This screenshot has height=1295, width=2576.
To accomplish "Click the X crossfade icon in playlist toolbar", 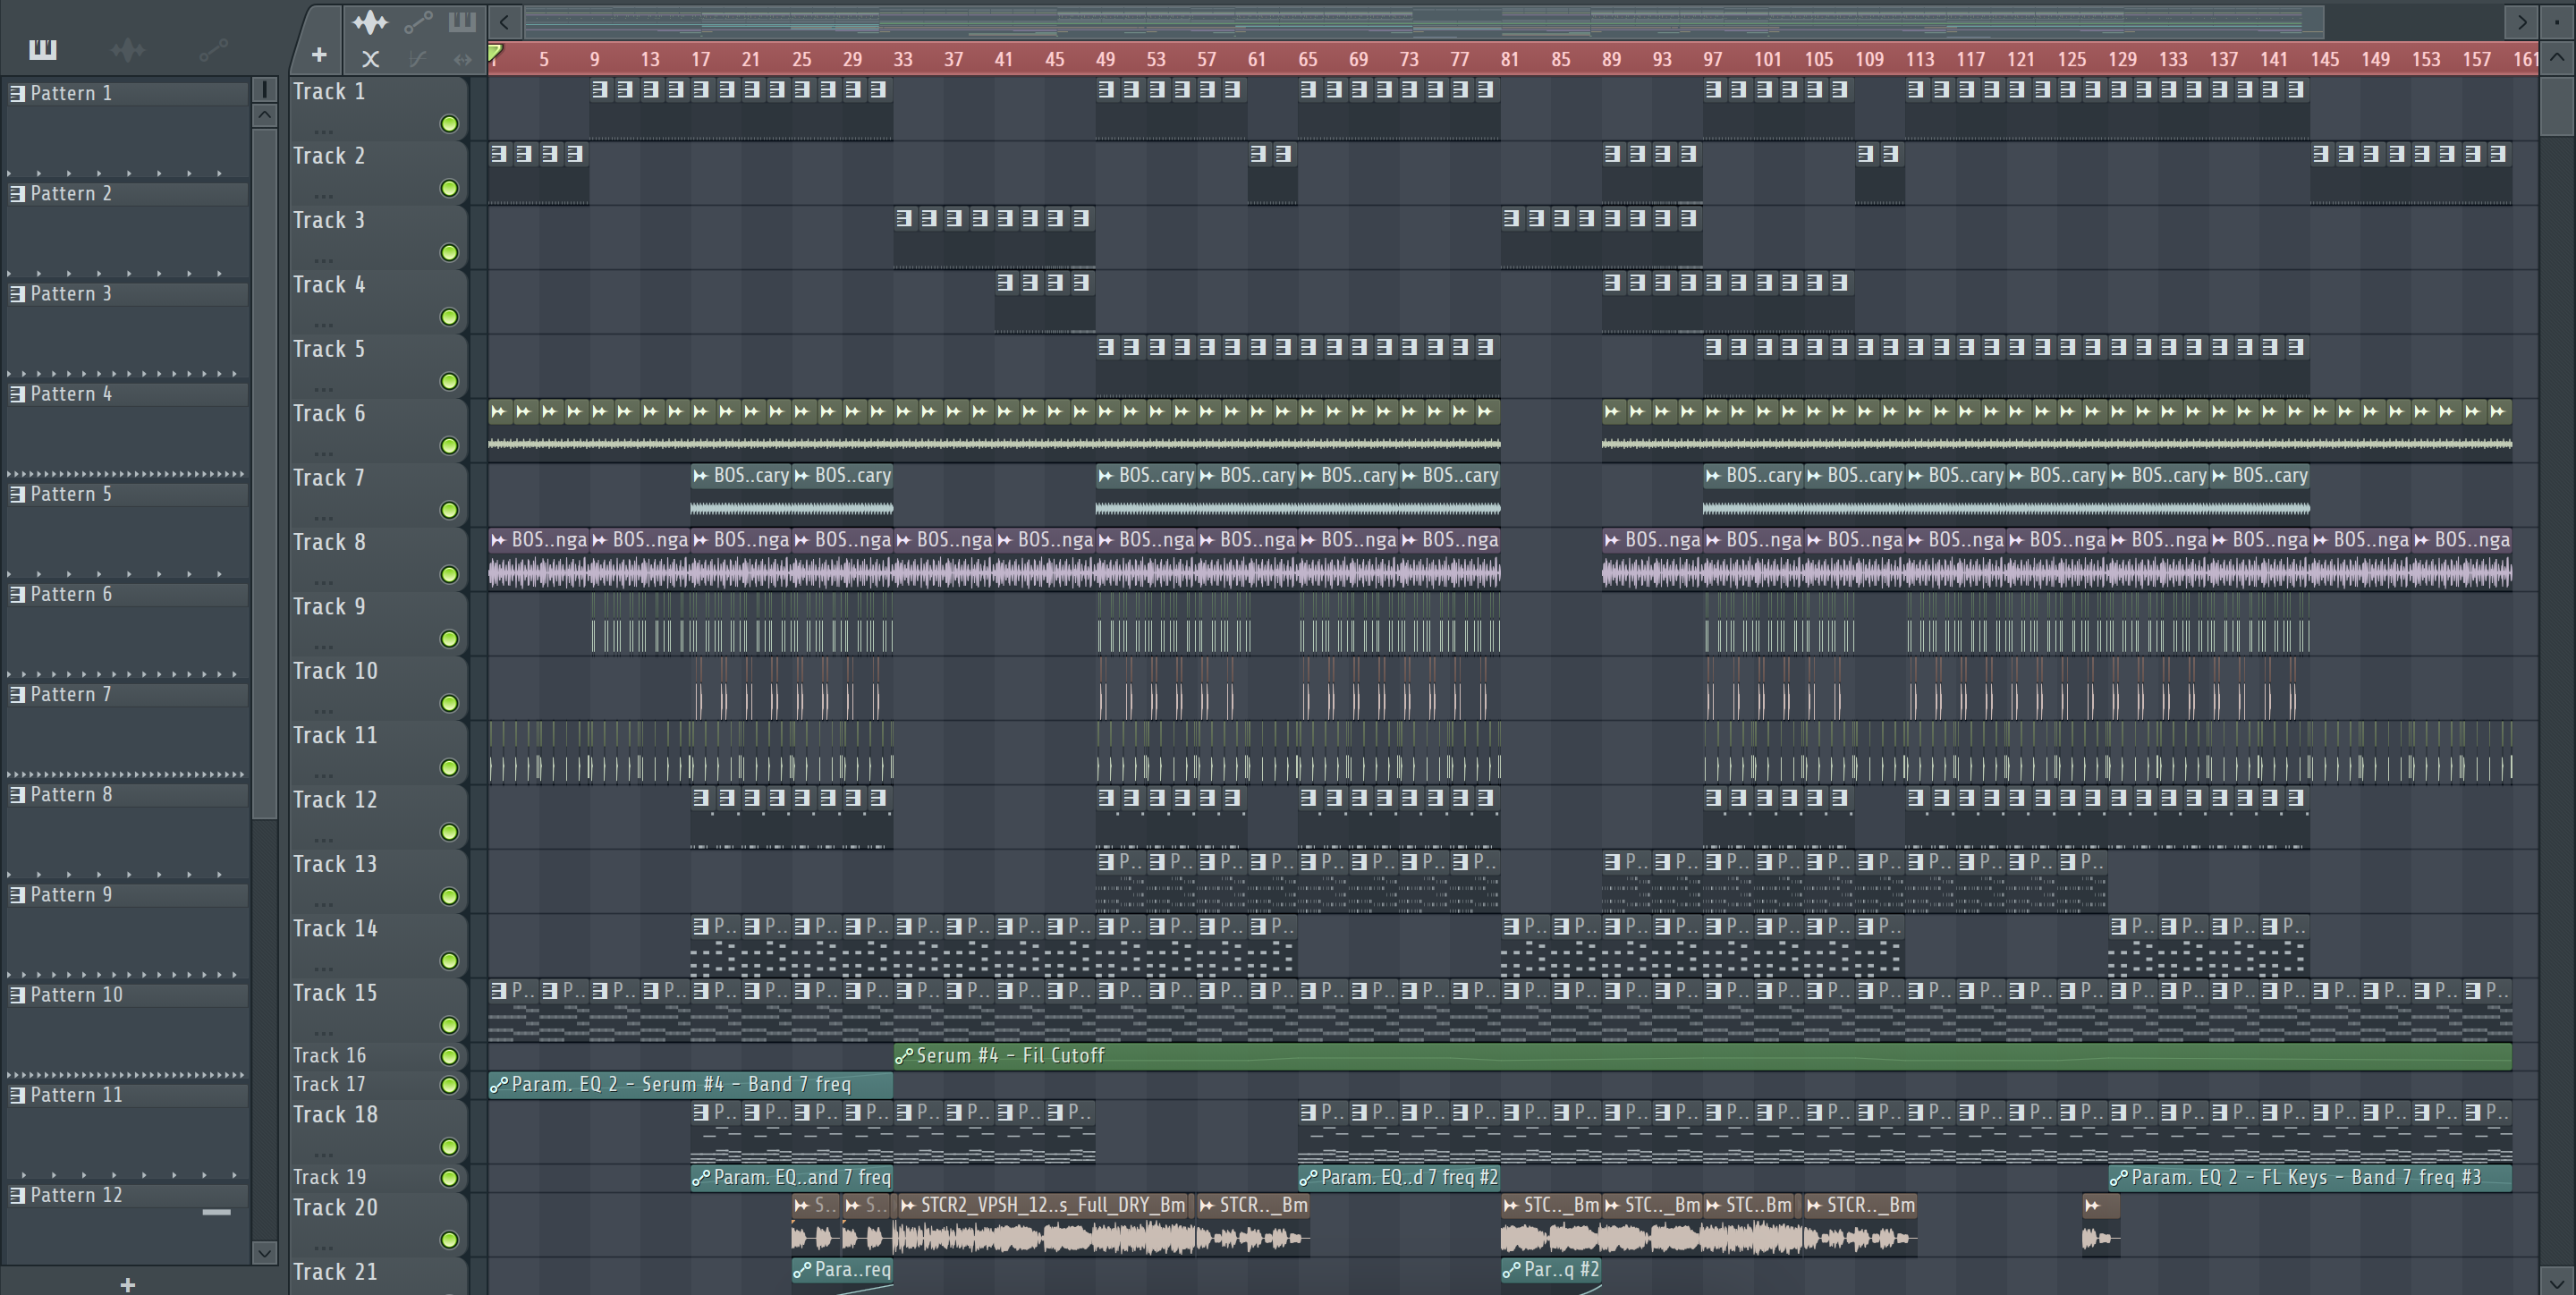I will click(370, 59).
